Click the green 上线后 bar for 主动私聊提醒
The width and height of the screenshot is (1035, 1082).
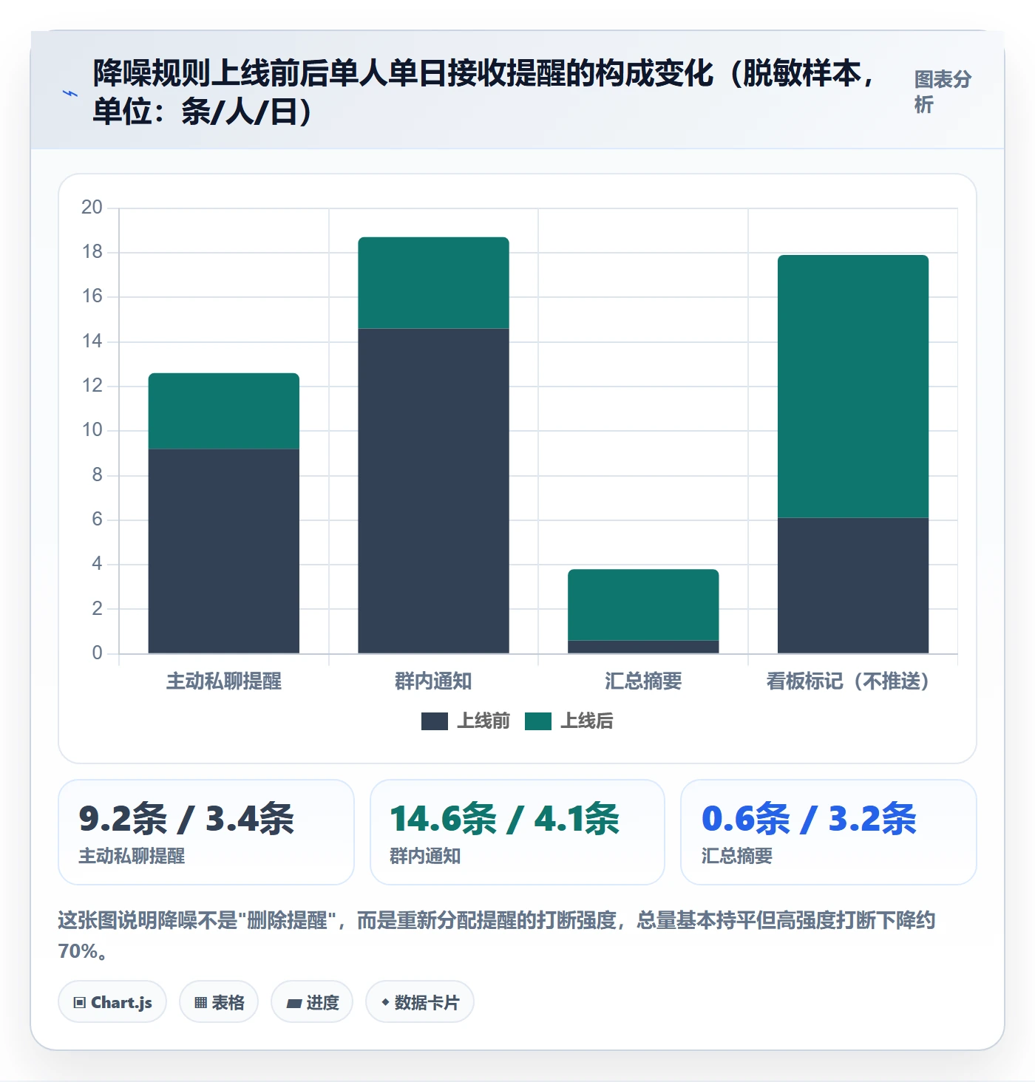224,411
